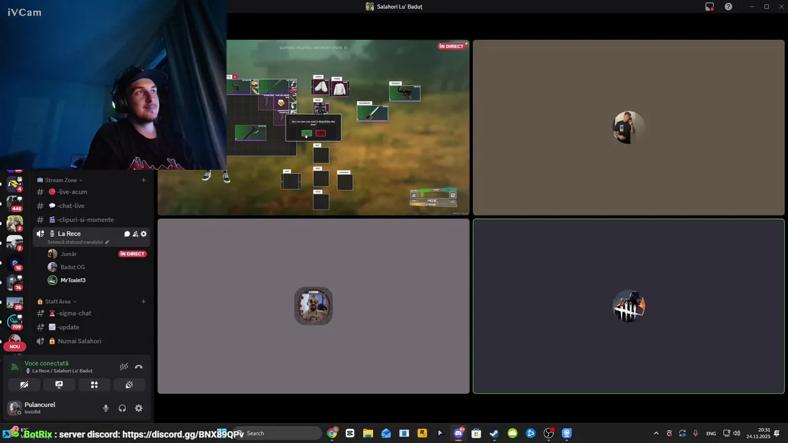Start an activity from voice panel
Screen dimensions: 788x443
click(x=94, y=385)
